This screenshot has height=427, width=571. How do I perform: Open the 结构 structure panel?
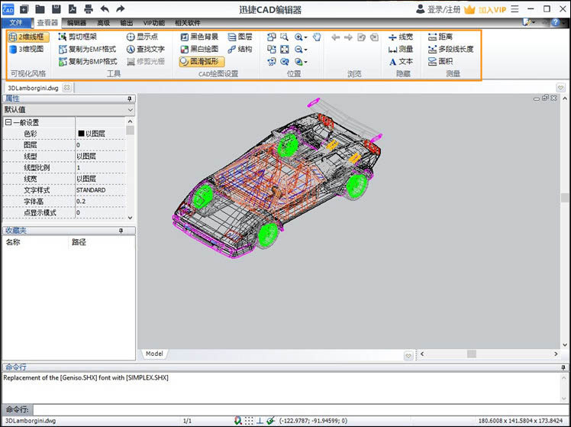click(x=240, y=49)
